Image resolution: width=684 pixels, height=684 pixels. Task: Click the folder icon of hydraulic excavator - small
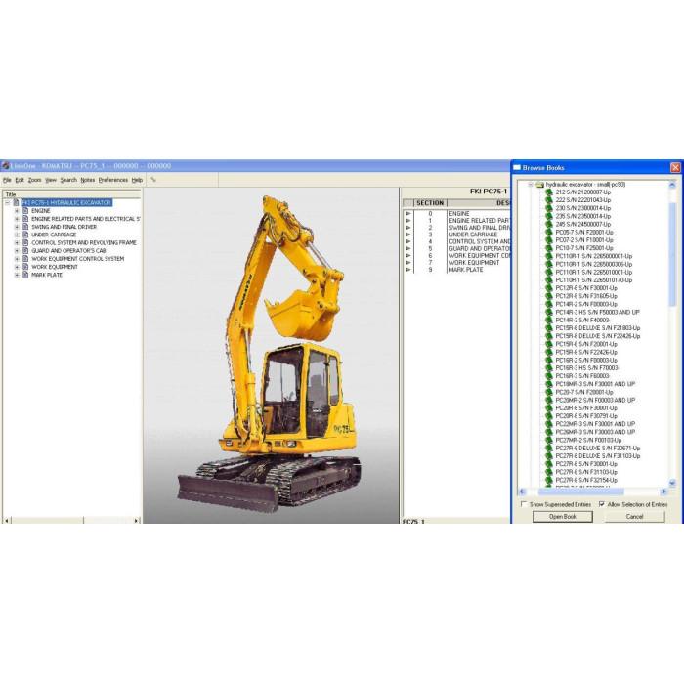click(x=540, y=185)
